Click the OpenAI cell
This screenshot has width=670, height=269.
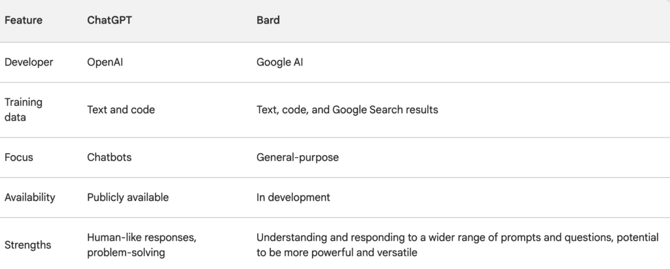click(107, 62)
